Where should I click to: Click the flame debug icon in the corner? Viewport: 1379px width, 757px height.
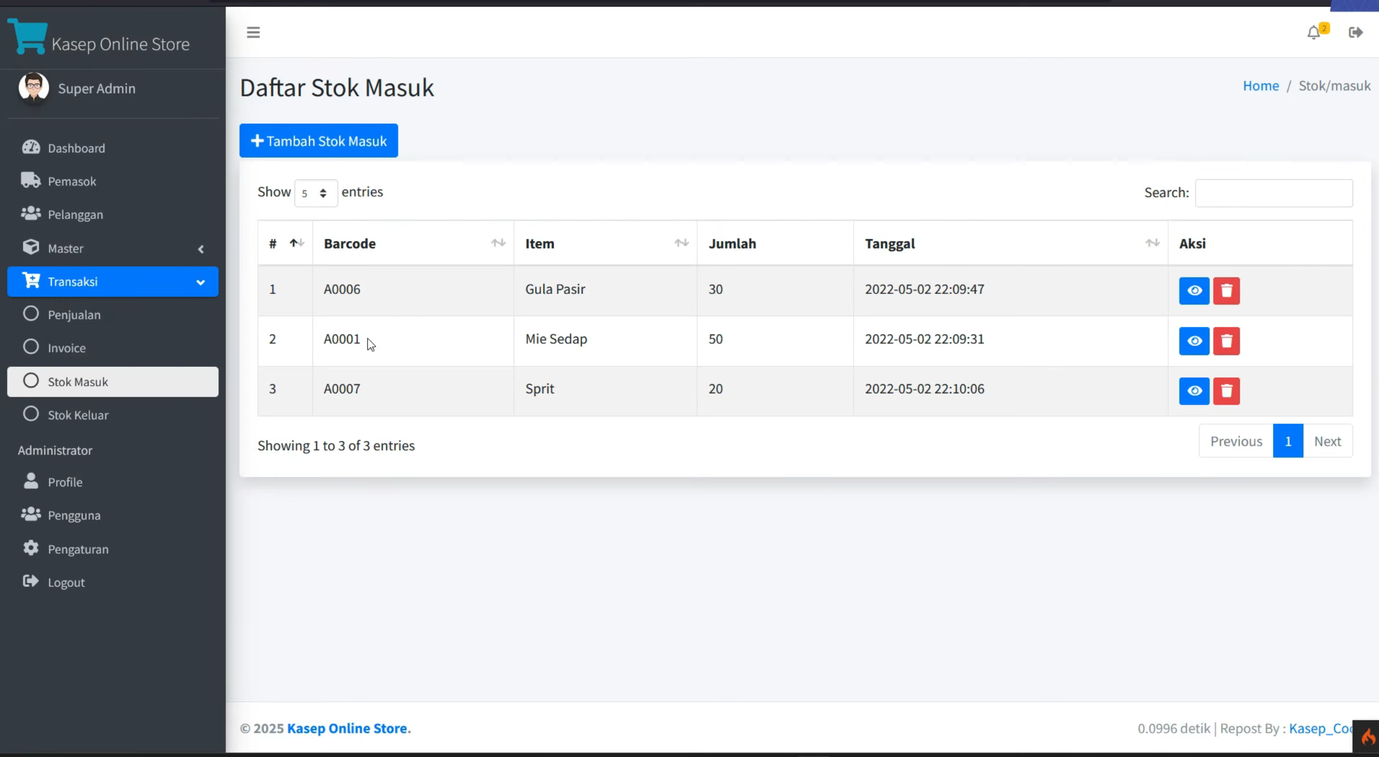1367,736
